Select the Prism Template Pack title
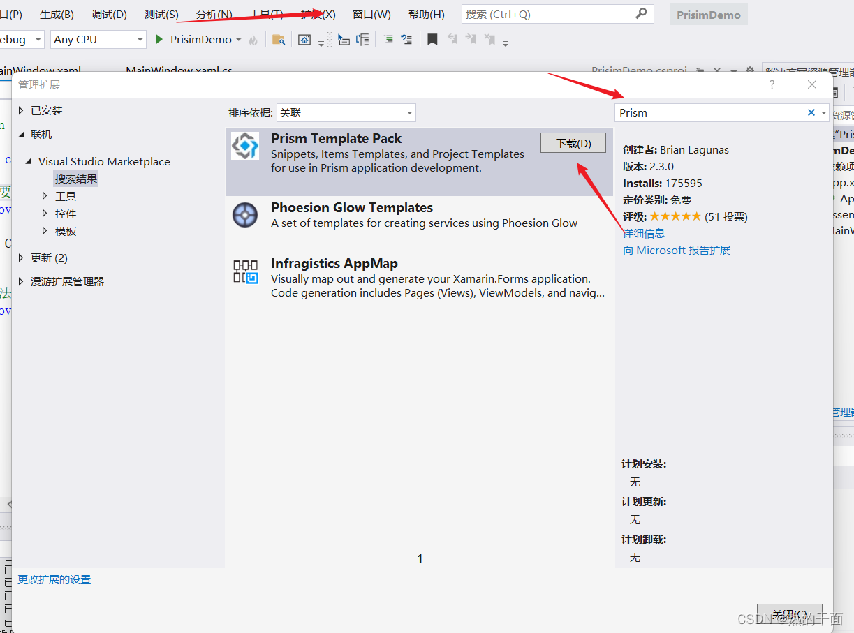 (x=337, y=138)
